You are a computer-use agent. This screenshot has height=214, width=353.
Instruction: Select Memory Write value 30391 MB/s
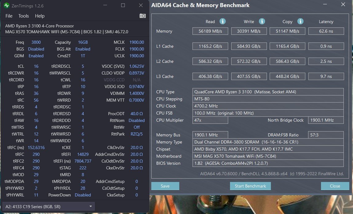(249, 31)
